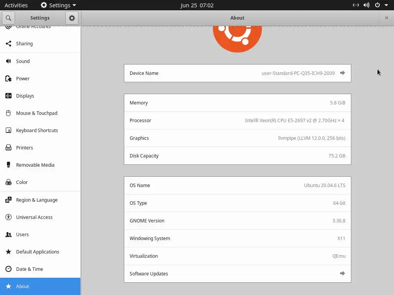Select Sound in the sidebar

pos(23,61)
